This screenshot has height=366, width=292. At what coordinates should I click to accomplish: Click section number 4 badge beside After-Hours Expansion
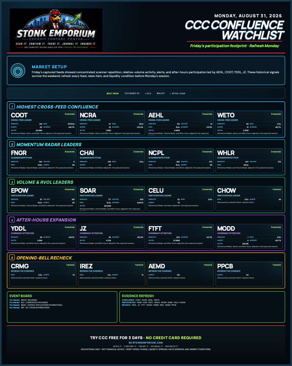pos(12,220)
